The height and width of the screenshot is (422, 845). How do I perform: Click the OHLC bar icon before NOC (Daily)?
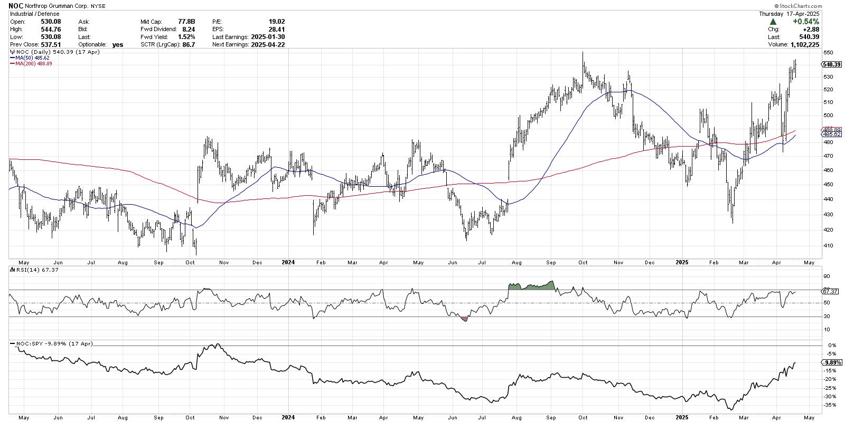coord(12,53)
